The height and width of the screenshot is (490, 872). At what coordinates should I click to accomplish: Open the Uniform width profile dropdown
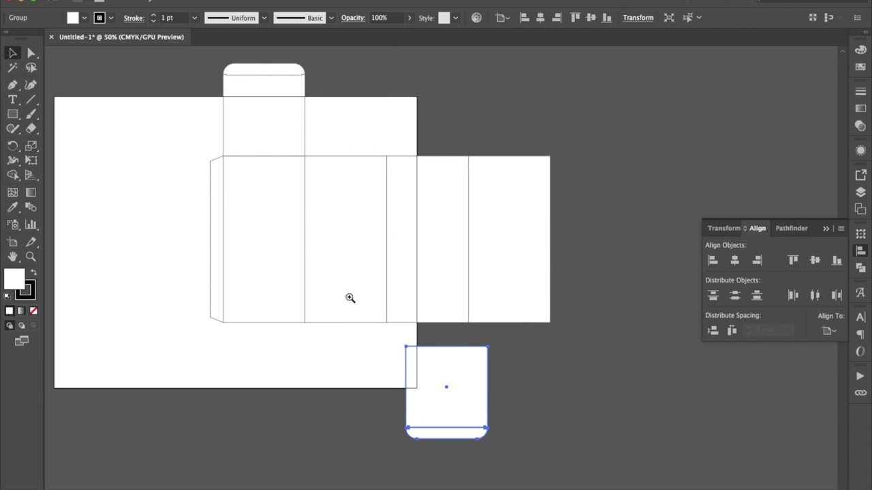(264, 18)
